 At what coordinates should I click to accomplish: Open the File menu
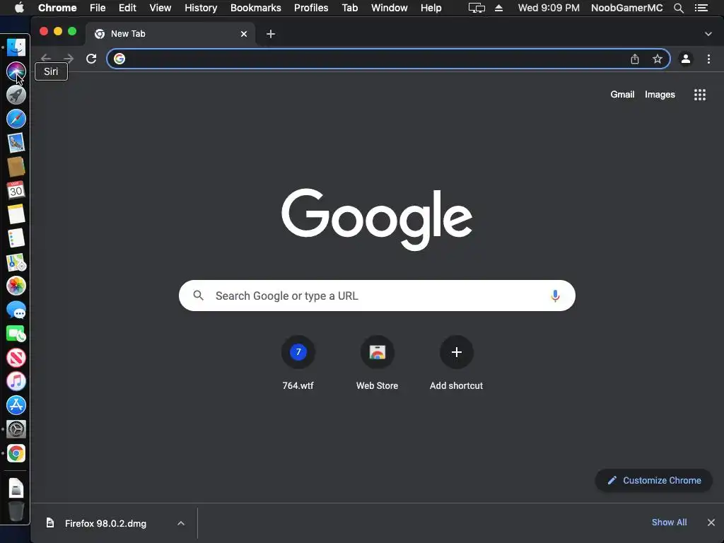pyautogui.click(x=98, y=8)
